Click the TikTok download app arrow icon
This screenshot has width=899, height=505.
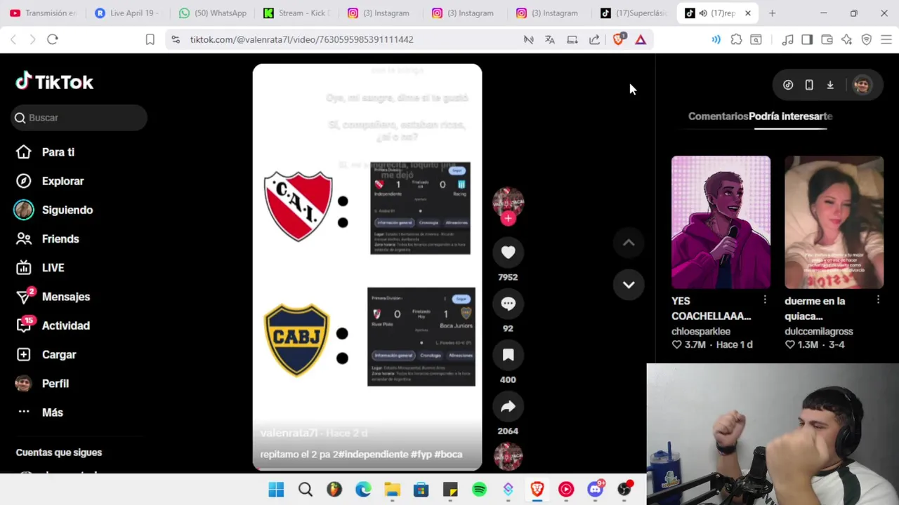[x=830, y=85]
